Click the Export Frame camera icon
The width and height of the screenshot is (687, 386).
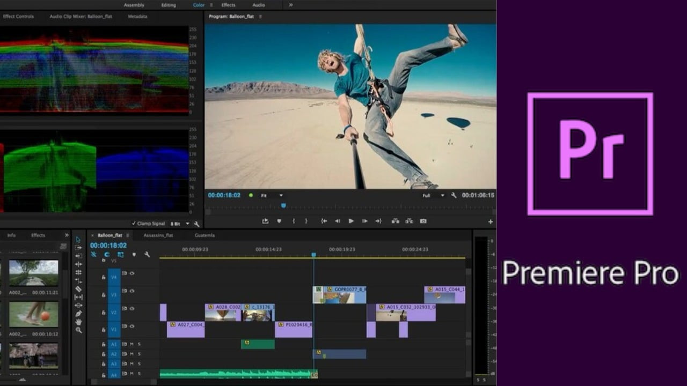point(423,221)
